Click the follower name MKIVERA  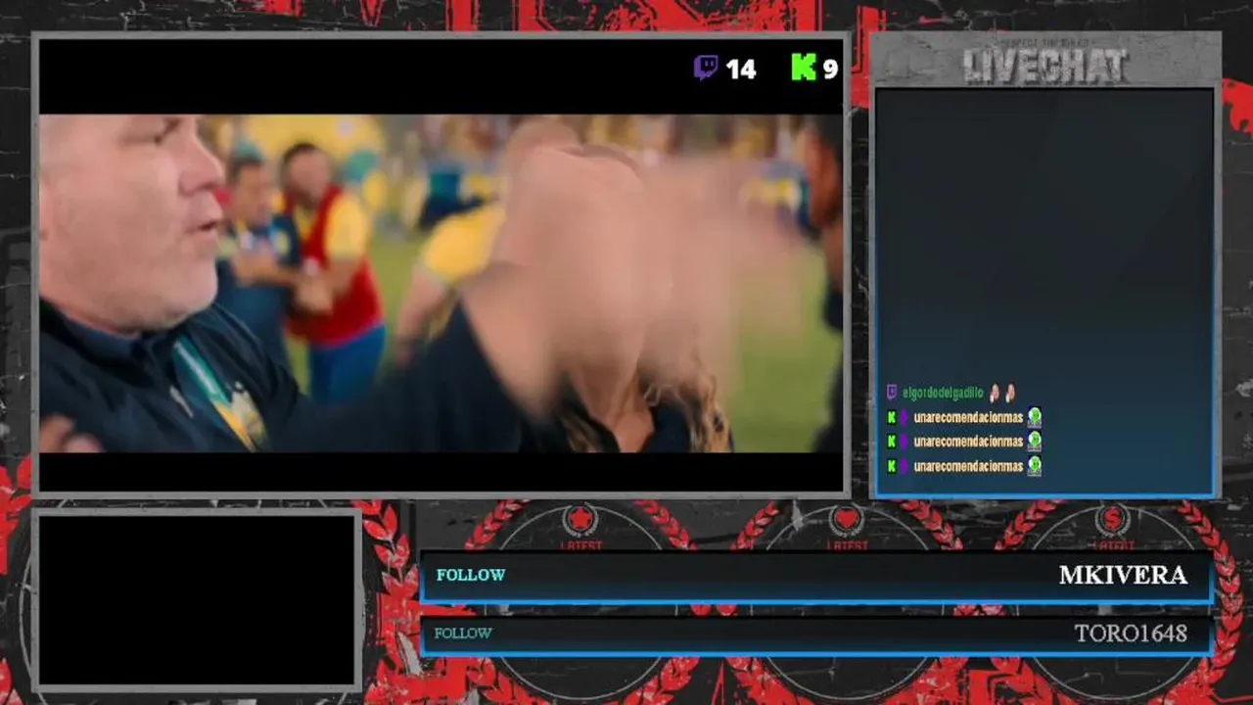pos(1123,575)
